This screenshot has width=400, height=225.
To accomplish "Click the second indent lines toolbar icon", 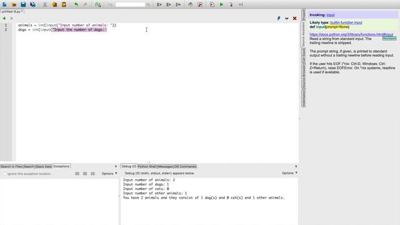I will pyautogui.click(x=168, y=4).
